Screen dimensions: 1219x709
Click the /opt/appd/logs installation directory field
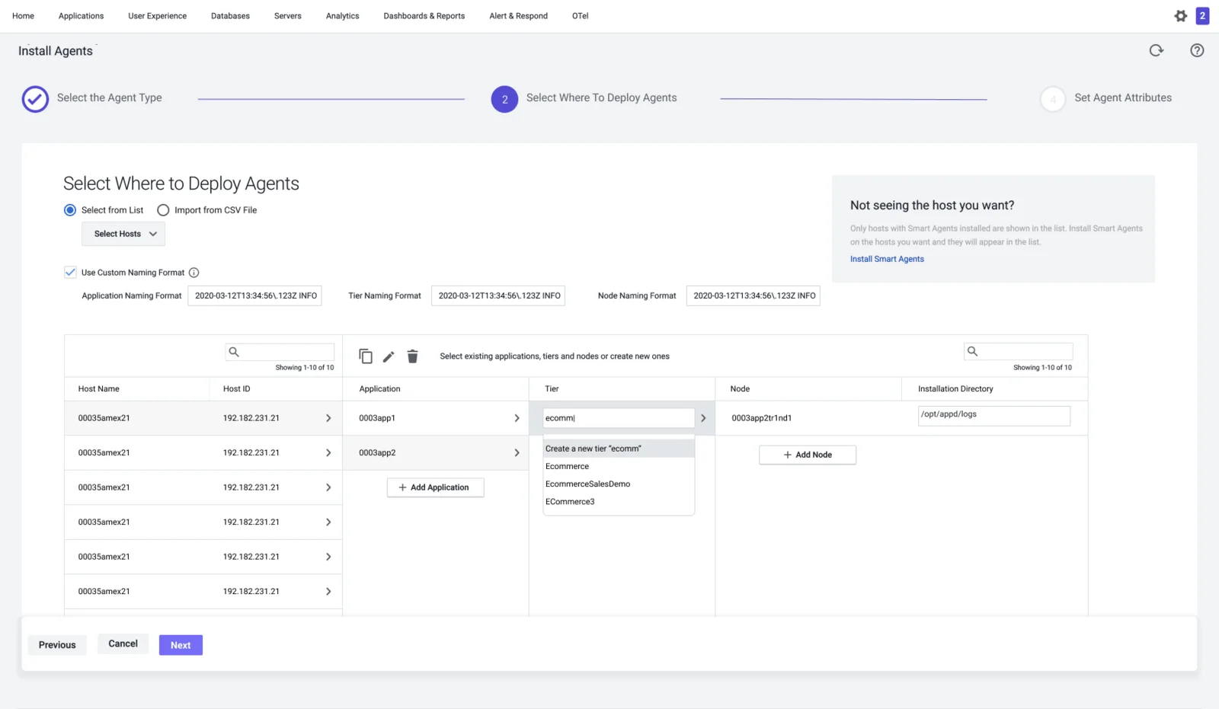click(x=993, y=416)
